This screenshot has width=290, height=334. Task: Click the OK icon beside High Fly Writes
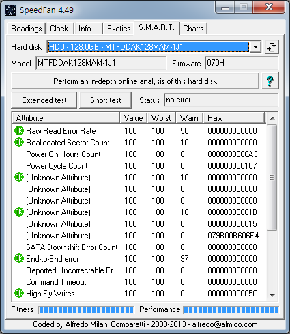click(x=19, y=293)
